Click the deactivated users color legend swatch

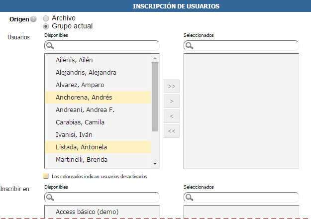pyautogui.click(x=46, y=176)
